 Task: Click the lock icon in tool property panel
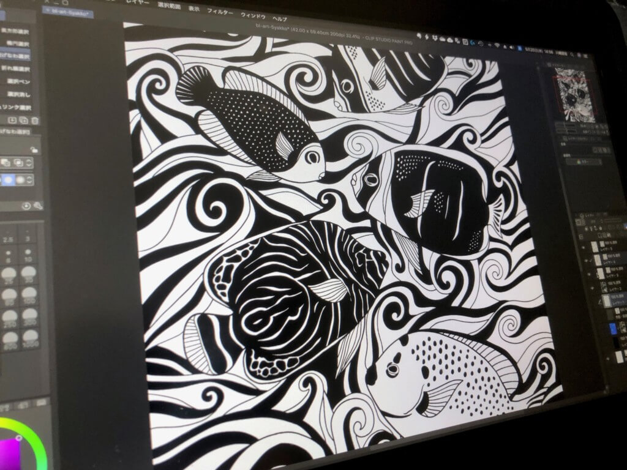click(34, 149)
